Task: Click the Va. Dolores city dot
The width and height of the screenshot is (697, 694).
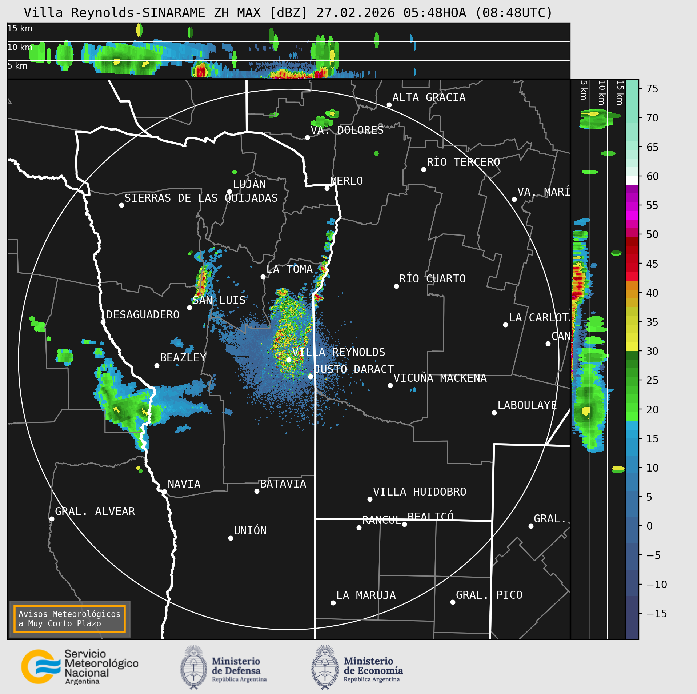Action: (x=307, y=137)
